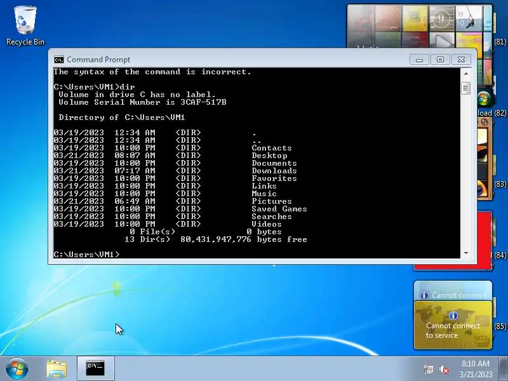Viewport: 508px width, 381px height.
Task: Click the Windows logo gadget icon
Action: [485, 98]
